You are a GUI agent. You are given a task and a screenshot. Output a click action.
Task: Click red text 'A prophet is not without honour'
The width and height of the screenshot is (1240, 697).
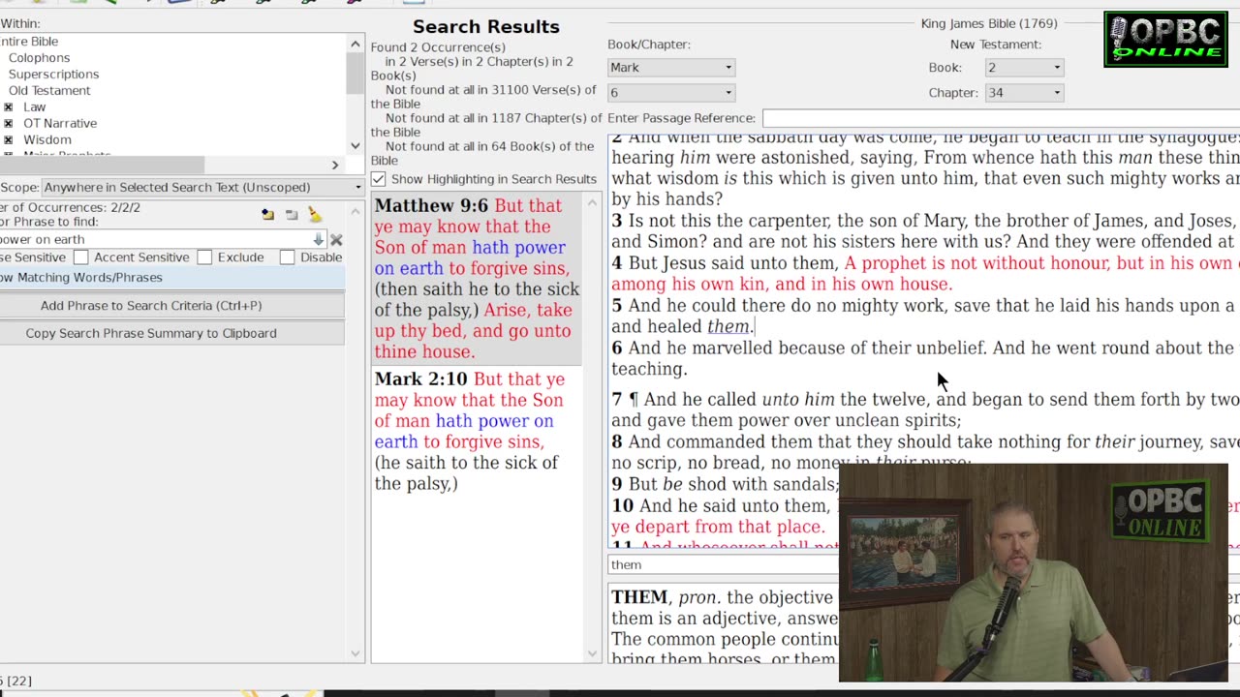[x=977, y=263]
